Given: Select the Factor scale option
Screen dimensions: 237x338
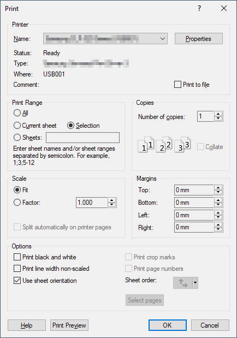Looking at the screenshot, I should pos(17,203).
